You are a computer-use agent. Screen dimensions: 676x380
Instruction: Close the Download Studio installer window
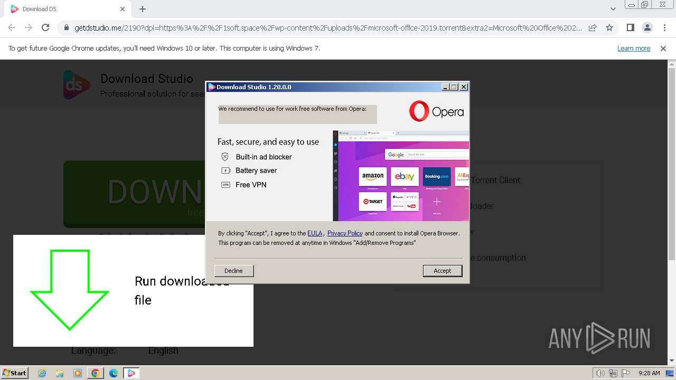(x=464, y=87)
